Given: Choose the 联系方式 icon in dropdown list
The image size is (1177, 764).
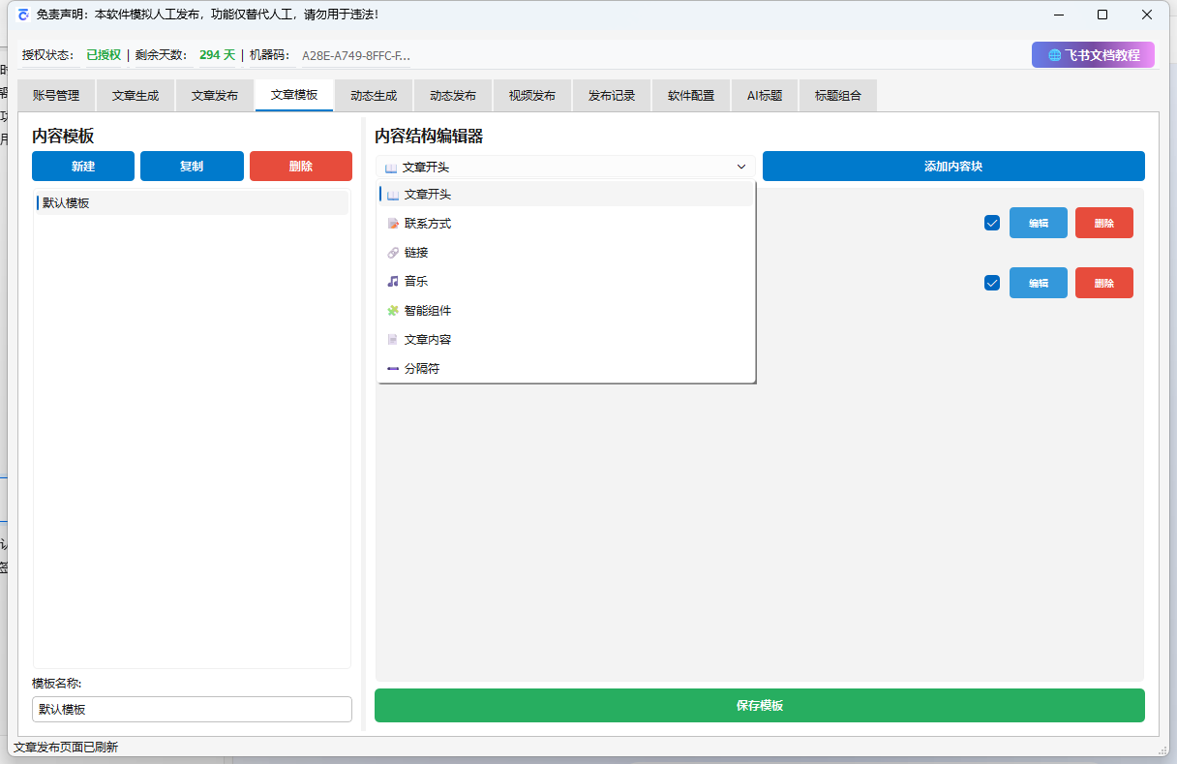Looking at the screenshot, I should coord(393,224).
